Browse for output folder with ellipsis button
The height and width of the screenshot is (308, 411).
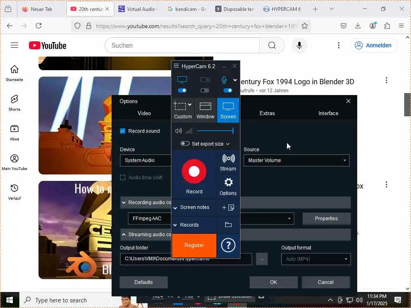262,259
